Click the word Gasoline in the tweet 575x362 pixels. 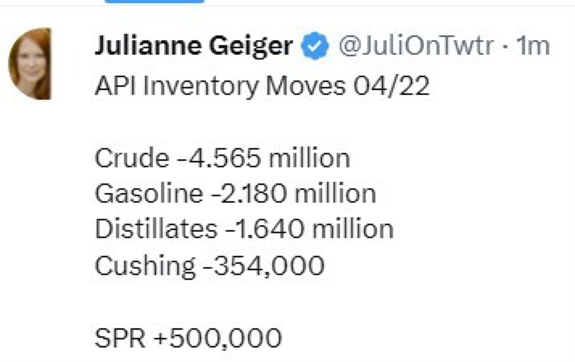[146, 193]
